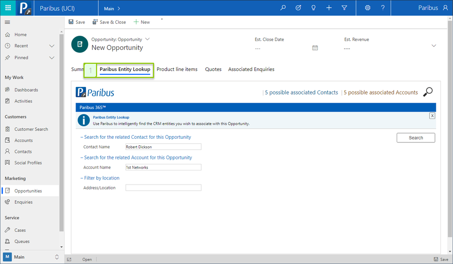Image resolution: width=453 pixels, height=264 pixels.
Task: Click the Open status in footer
Action: point(87,259)
